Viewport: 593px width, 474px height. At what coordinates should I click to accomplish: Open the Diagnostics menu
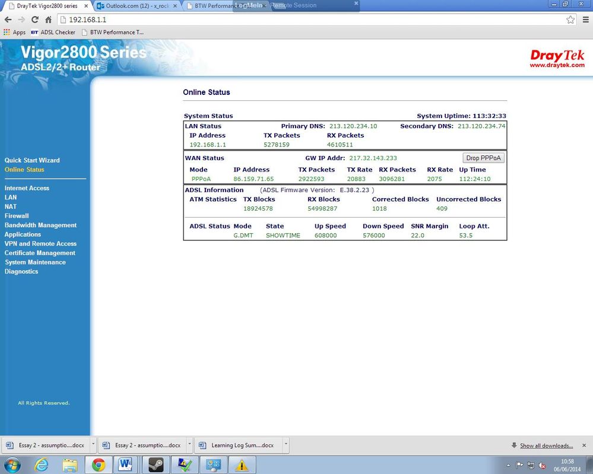coord(21,271)
